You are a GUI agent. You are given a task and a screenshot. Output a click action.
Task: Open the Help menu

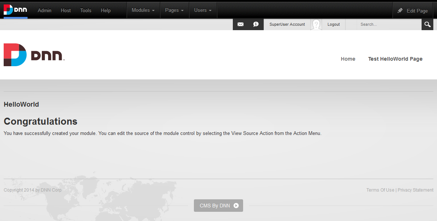tap(106, 10)
